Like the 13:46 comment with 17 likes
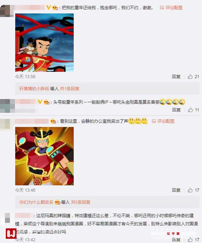Screen dimensions: 202x243 tap(193, 190)
